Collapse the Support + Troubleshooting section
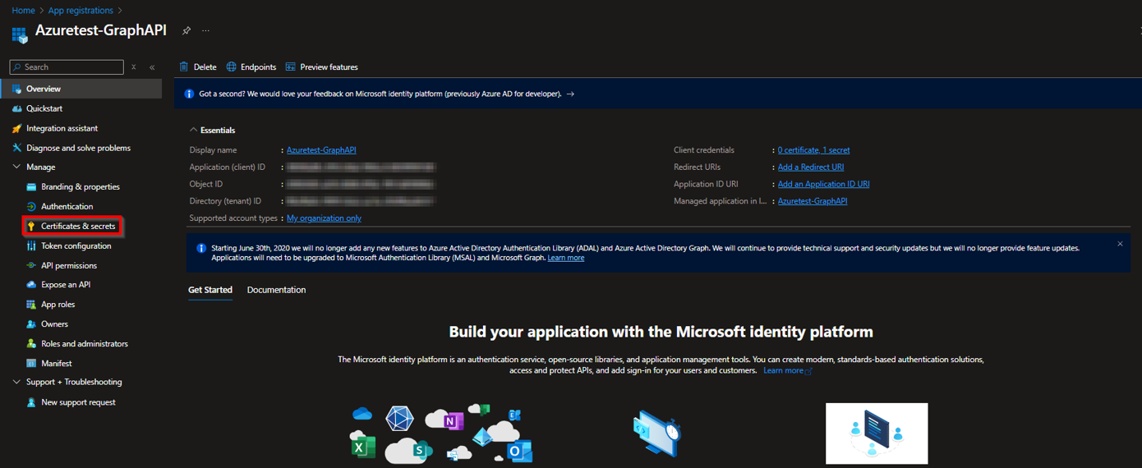The image size is (1142, 468). coord(16,383)
